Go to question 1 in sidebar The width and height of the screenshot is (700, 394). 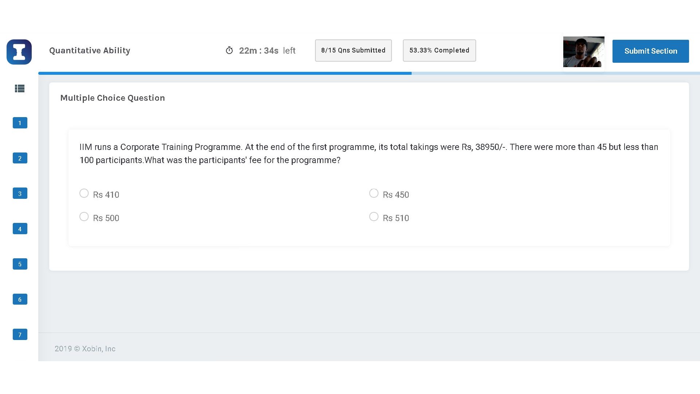(20, 123)
